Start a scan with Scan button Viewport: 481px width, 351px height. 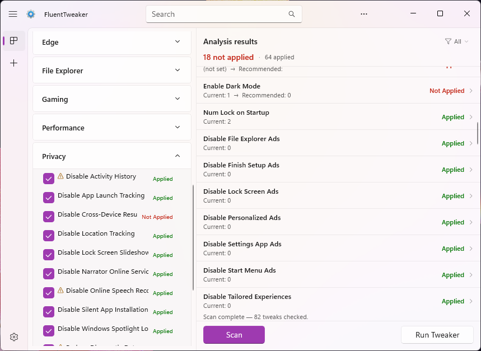(234, 335)
